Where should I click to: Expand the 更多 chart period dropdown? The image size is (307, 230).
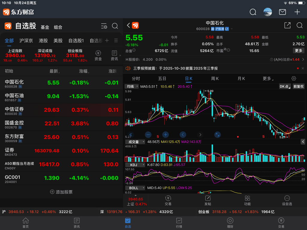click(x=268, y=78)
